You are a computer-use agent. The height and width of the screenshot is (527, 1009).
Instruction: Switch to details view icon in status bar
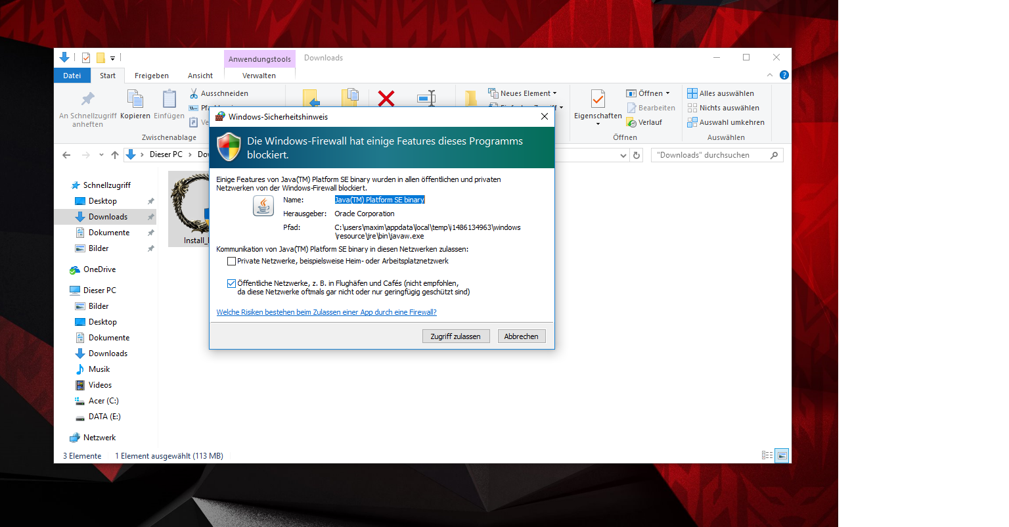pos(767,455)
